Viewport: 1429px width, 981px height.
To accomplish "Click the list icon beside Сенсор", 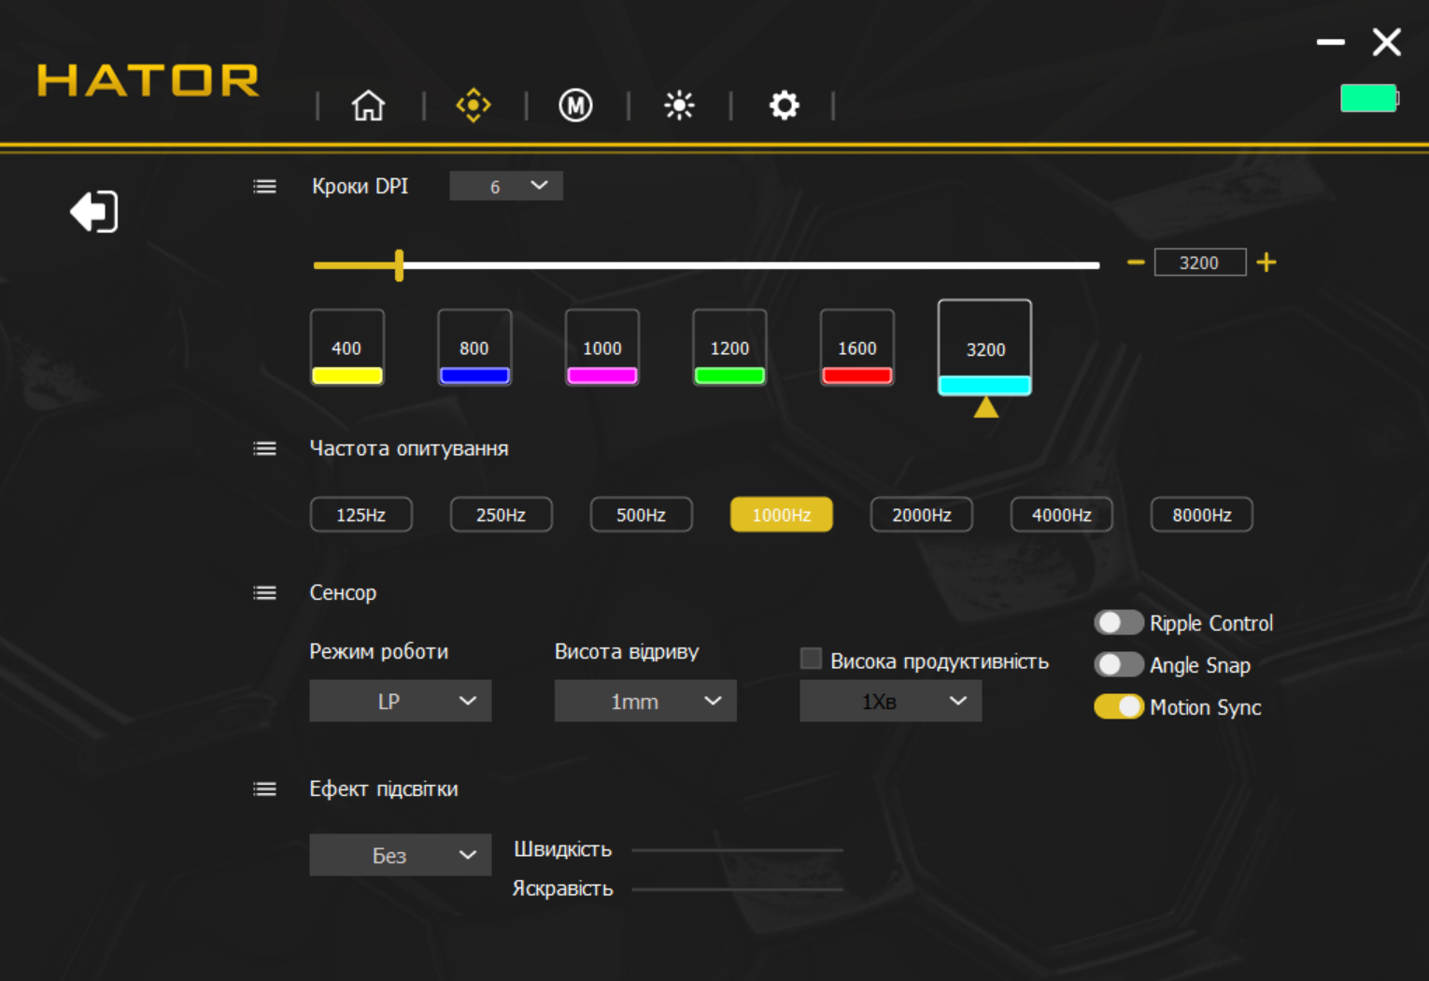I will click(265, 593).
